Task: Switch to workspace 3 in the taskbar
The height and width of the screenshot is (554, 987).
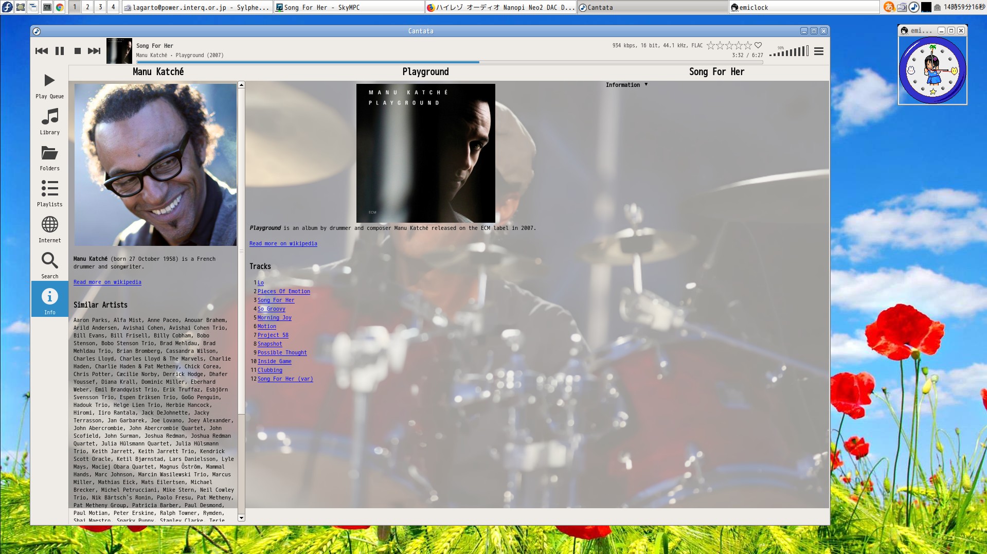Action: tap(100, 7)
